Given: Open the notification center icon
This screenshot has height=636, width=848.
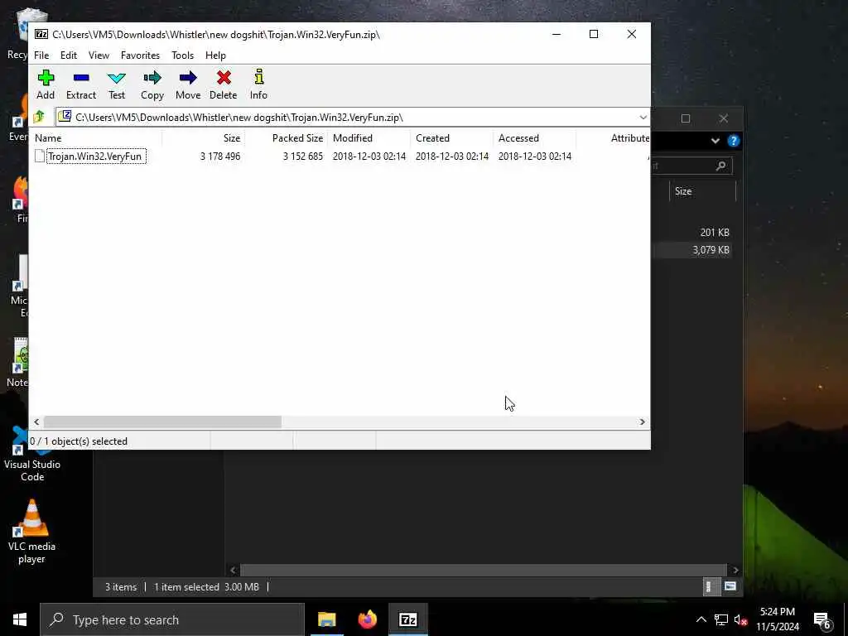Looking at the screenshot, I should pos(822,620).
